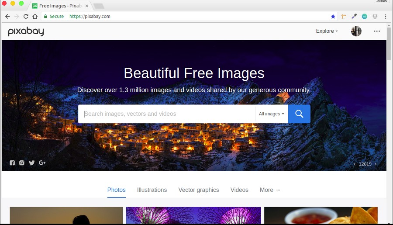Viewport: 393px width, 225px height.
Task: Open Pixabay Facebook page icon
Action: [12, 163]
